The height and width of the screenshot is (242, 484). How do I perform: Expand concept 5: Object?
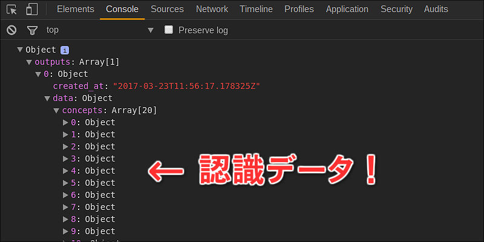tap(65, 183)
